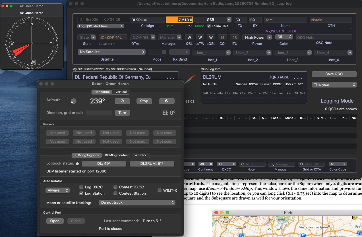
Task: Switch to the Vertical tab
Action: click(x=121, y=92)
